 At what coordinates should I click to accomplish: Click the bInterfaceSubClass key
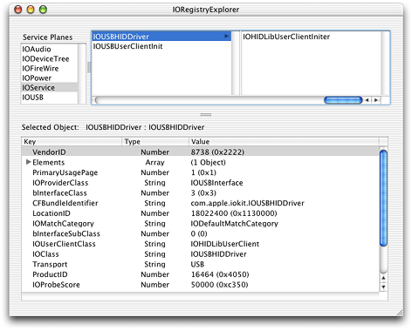click(x=66, y=233)
